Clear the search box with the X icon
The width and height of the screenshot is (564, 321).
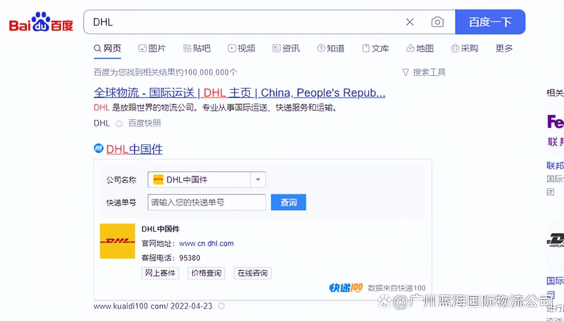[x=409, y=22]
